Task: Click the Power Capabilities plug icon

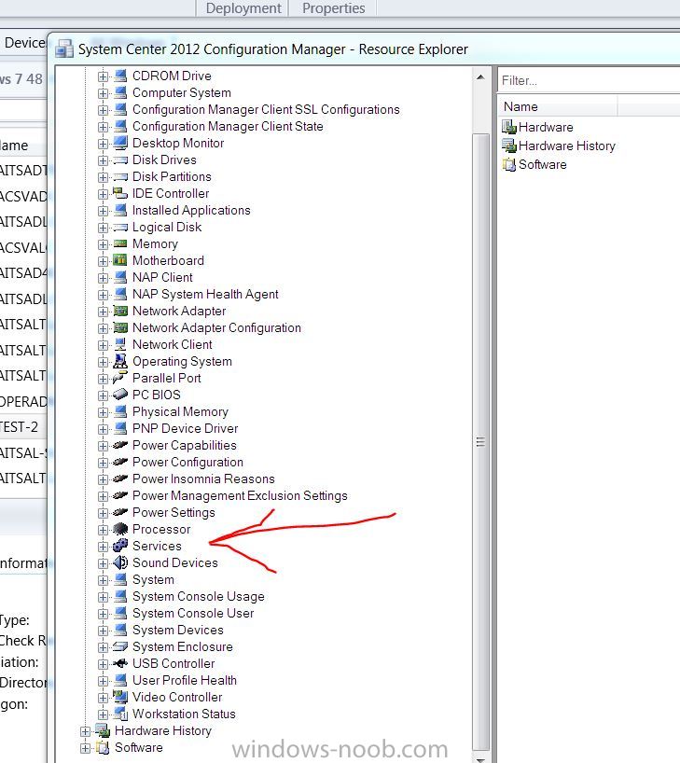Action: 120,445
